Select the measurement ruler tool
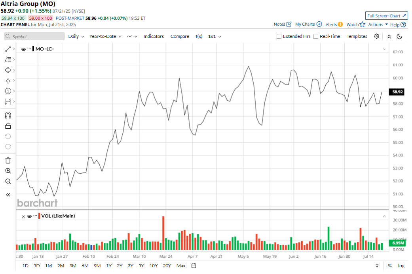This screenshot has height=274, width=412. click(8, 101)
